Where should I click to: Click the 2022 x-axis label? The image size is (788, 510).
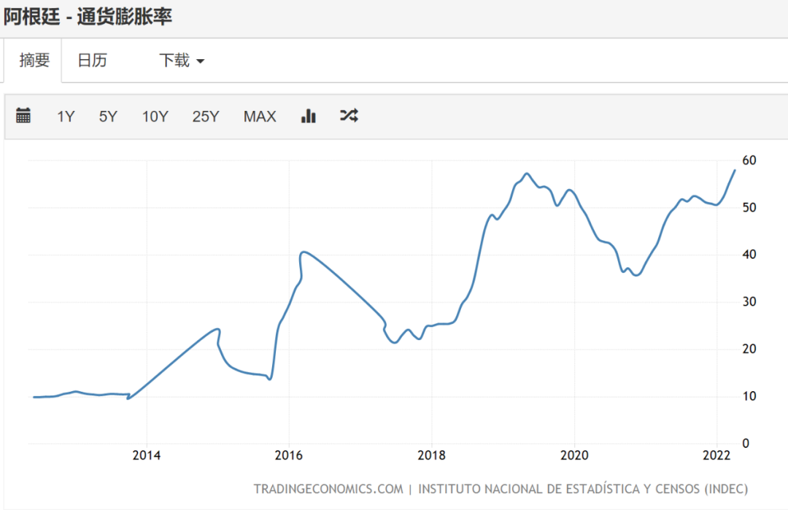[x=716, y=455]
